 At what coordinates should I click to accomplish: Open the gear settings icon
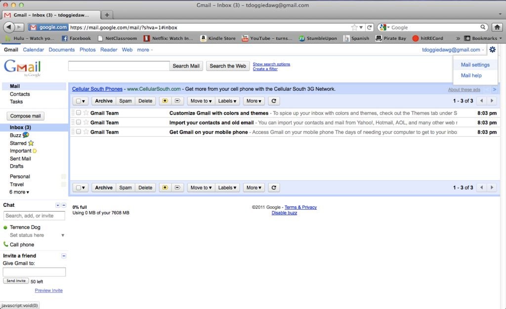pyautogui.click(x=492, y=50)
